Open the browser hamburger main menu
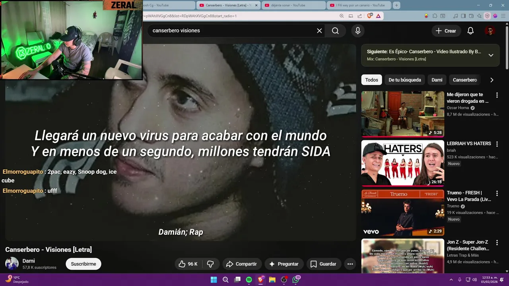 point(503,16)
